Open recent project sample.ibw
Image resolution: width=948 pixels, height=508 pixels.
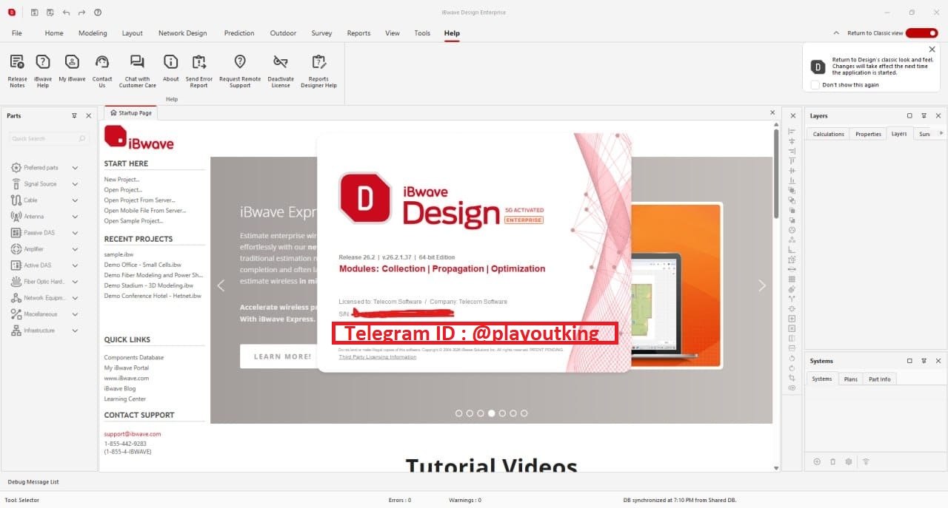pos(118,254)
